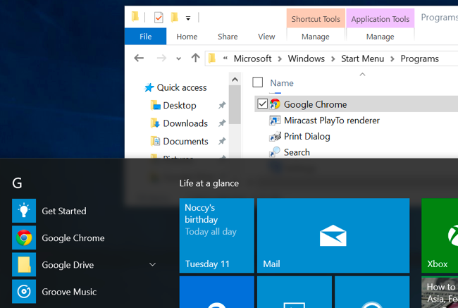Open the Customize Quick Access Toolbar dropdown arrow

click(188, 18)
